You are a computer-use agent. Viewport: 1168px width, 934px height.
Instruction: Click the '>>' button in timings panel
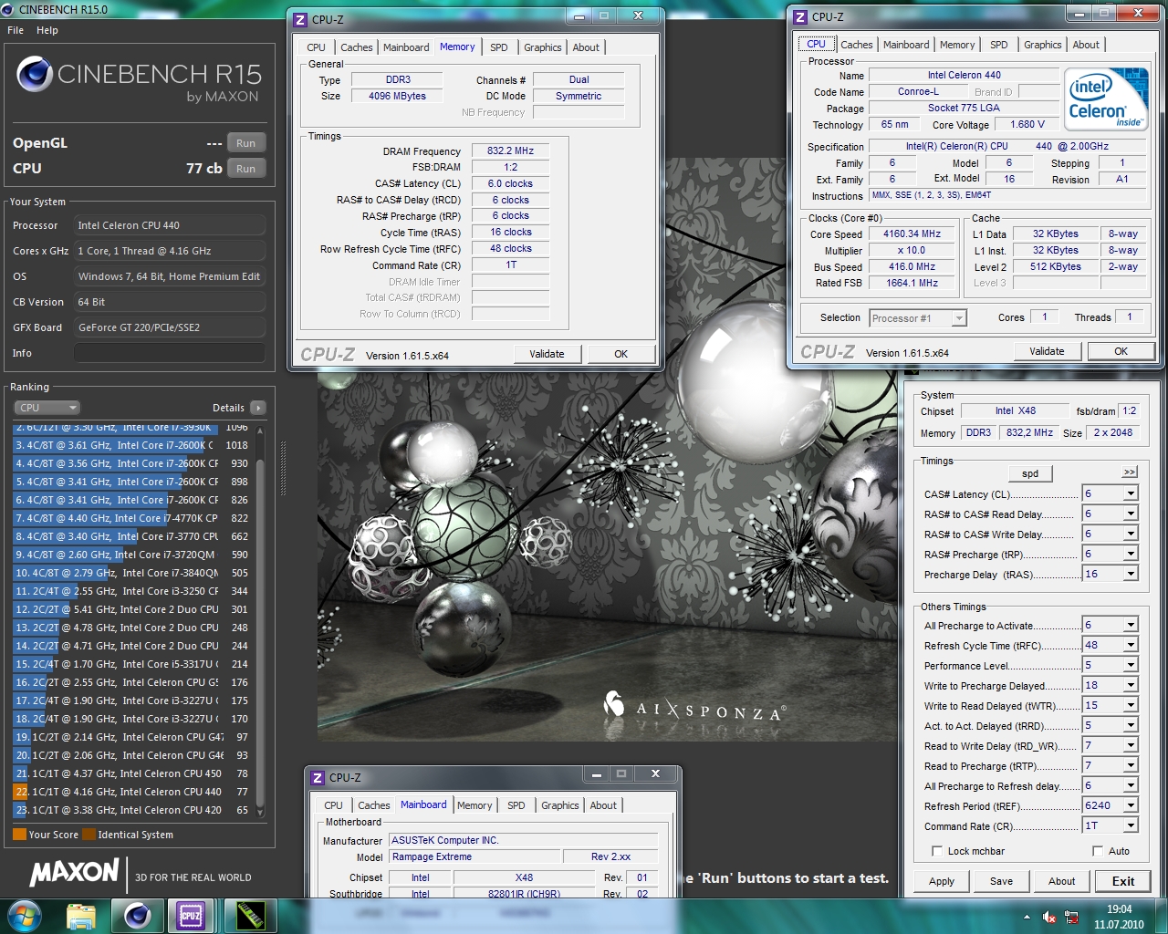tap(1130, 472)
